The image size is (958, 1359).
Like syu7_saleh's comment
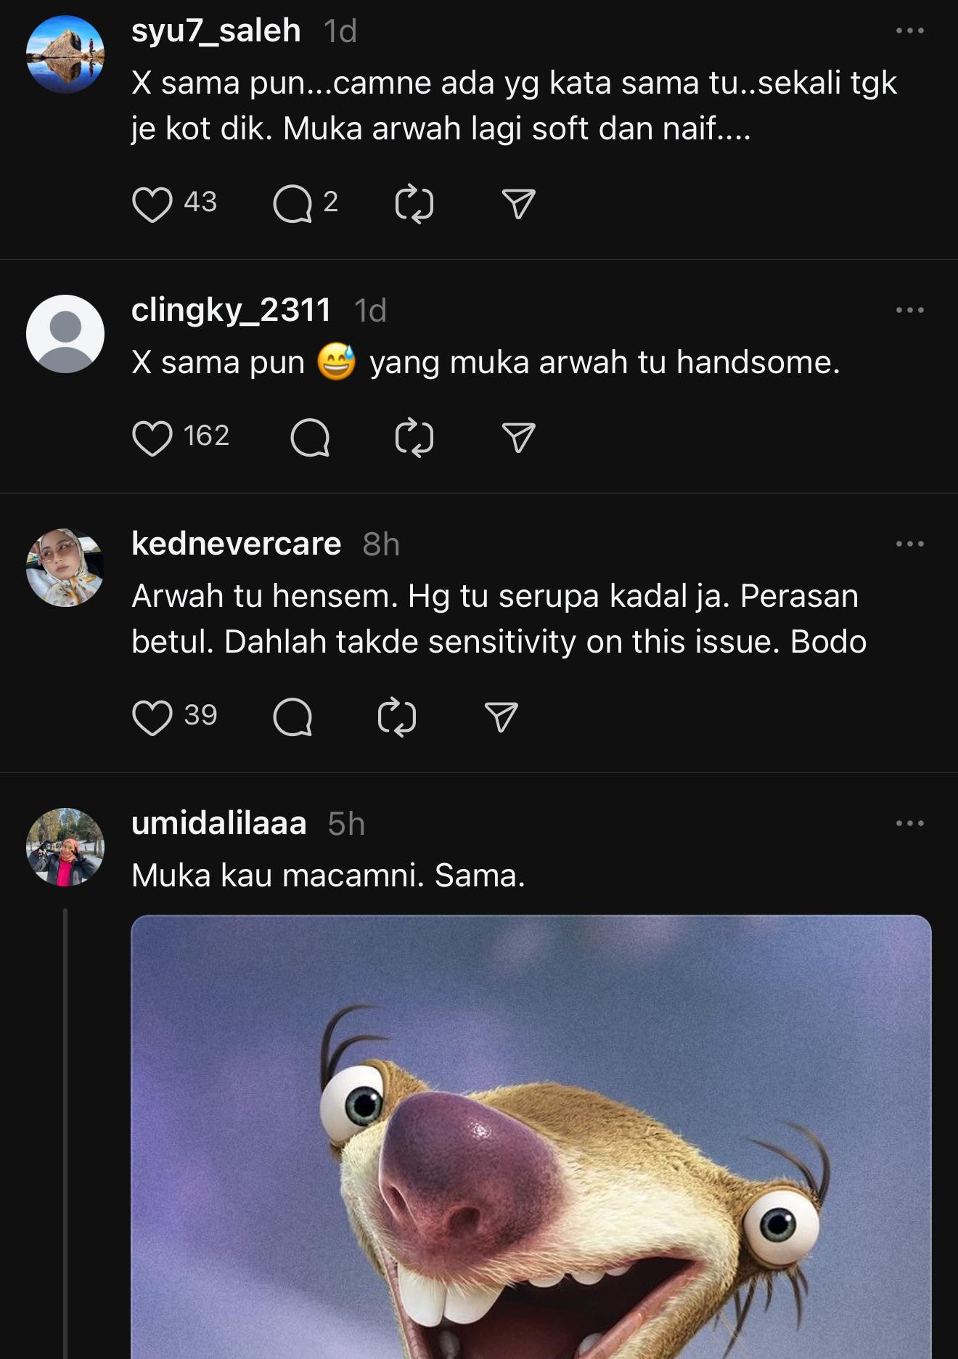coord(152,204)
